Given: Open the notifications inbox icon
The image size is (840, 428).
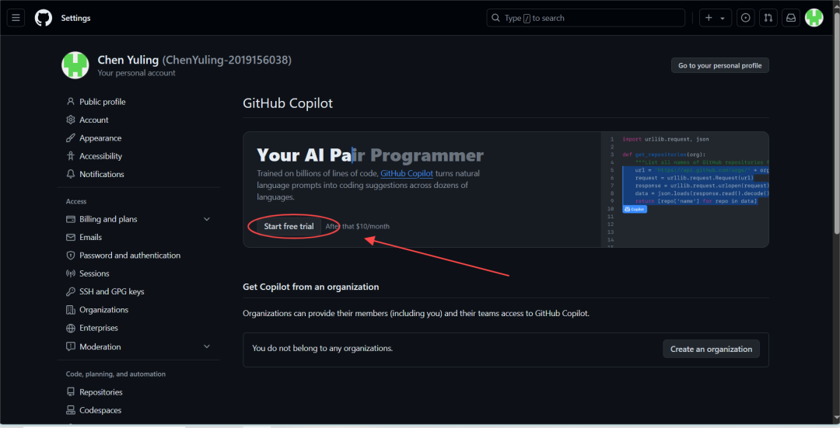Looking at the screenshot, I should (x=791, y=18).
